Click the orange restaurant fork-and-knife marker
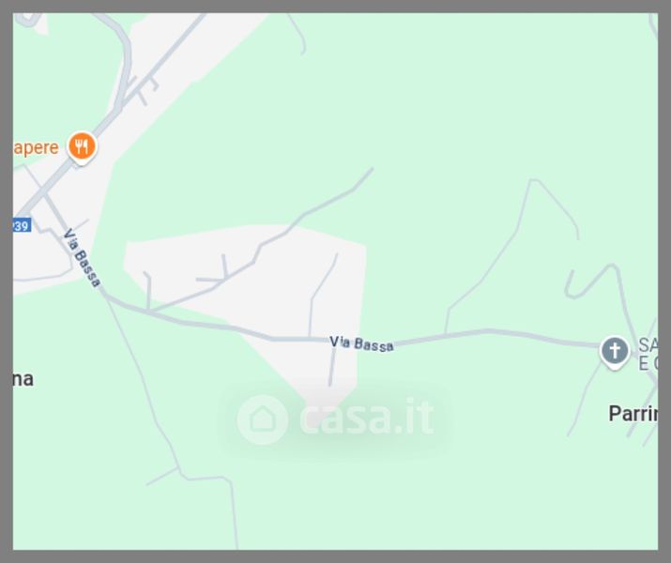The height and width of the screenshot is (563, 671). [82, 147]
